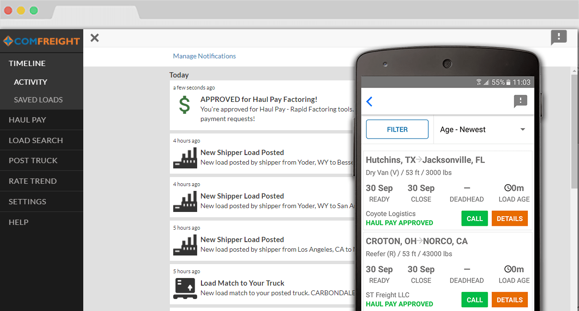Tap the Hutchins, TX→Jacksonville, FL route title
The width and height of the screenshot is (579, 311).
tap(425, 160)
